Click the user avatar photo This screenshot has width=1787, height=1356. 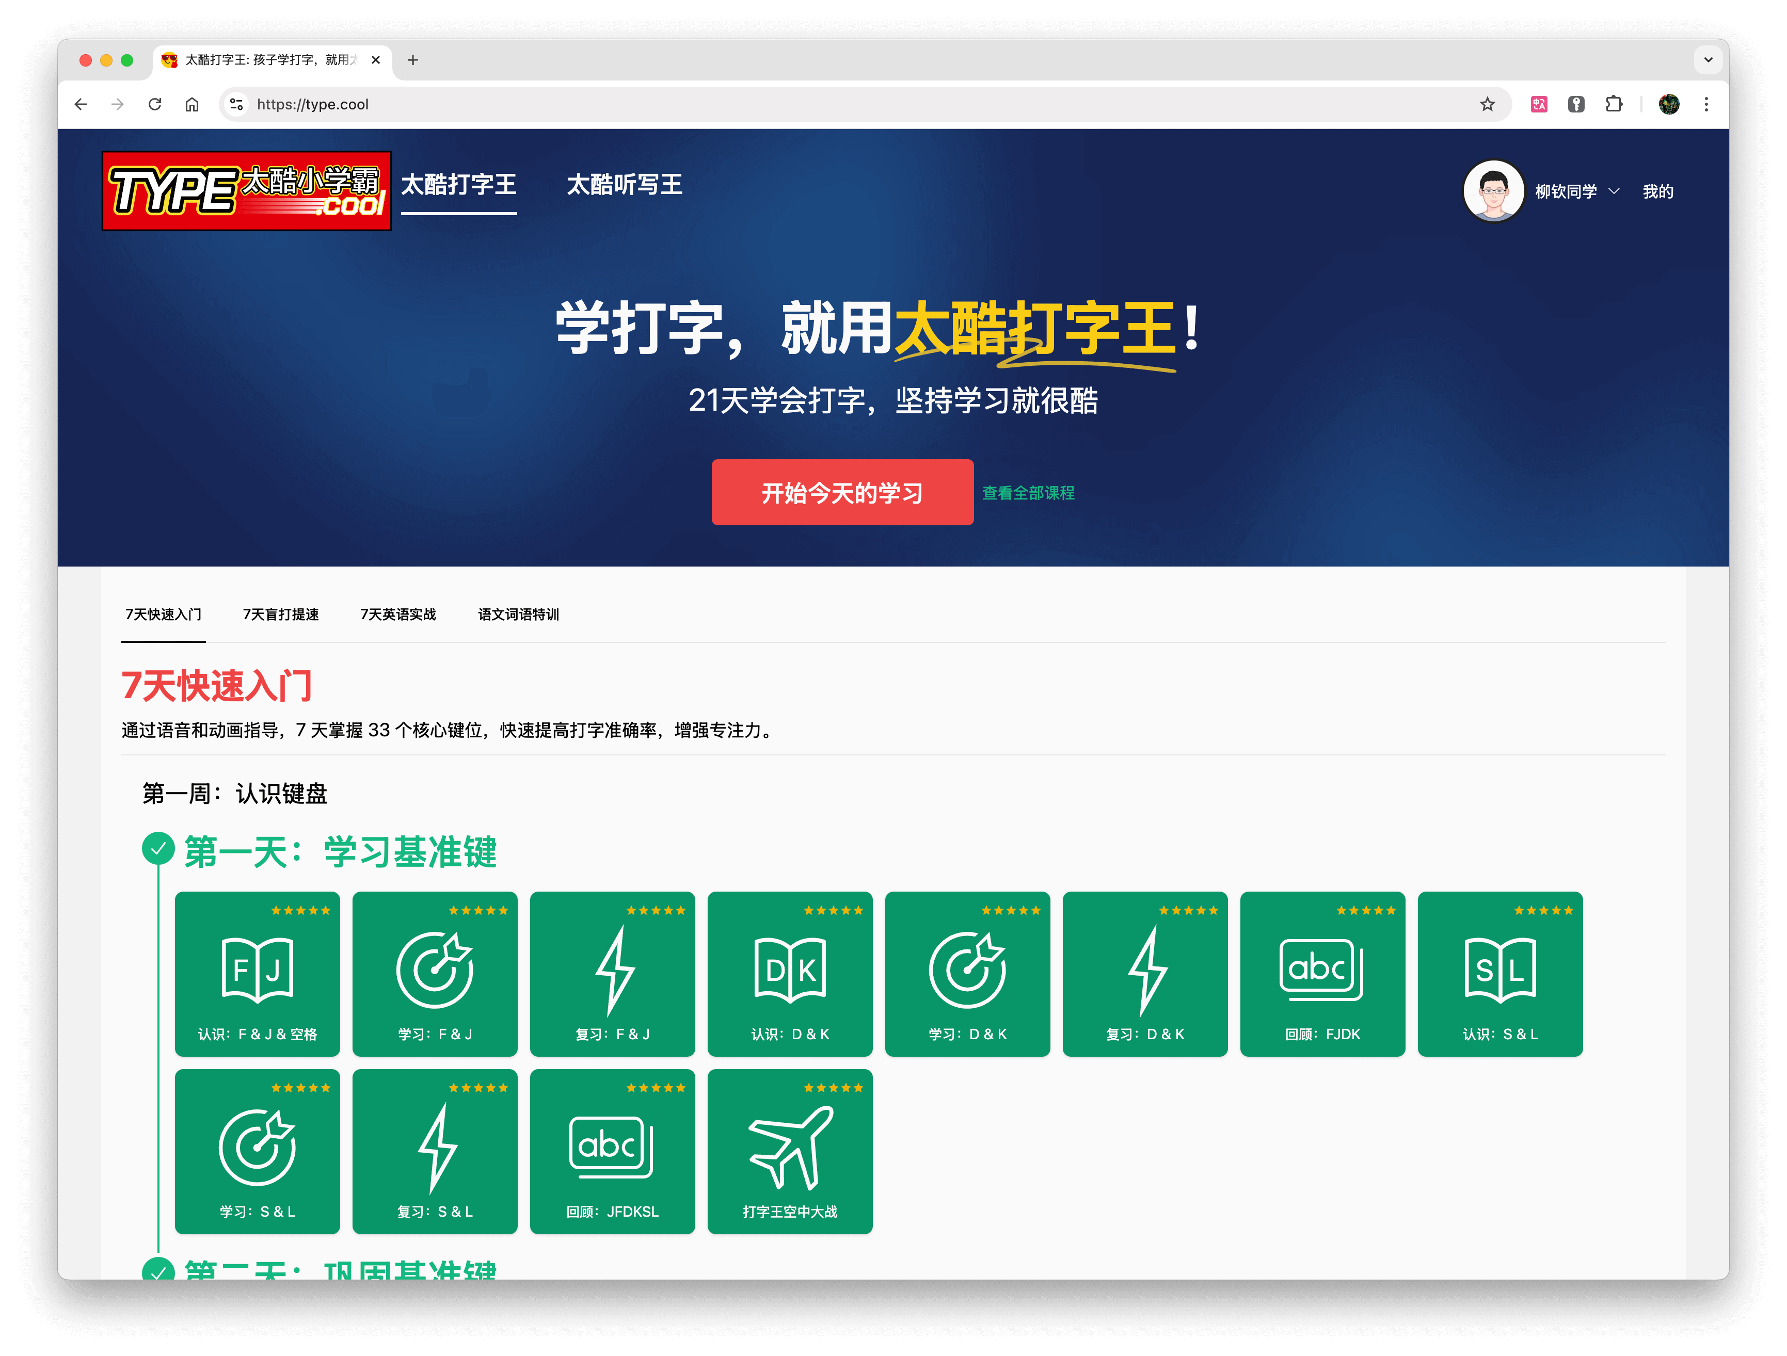pyautogui.click(x=1494, y=191)
